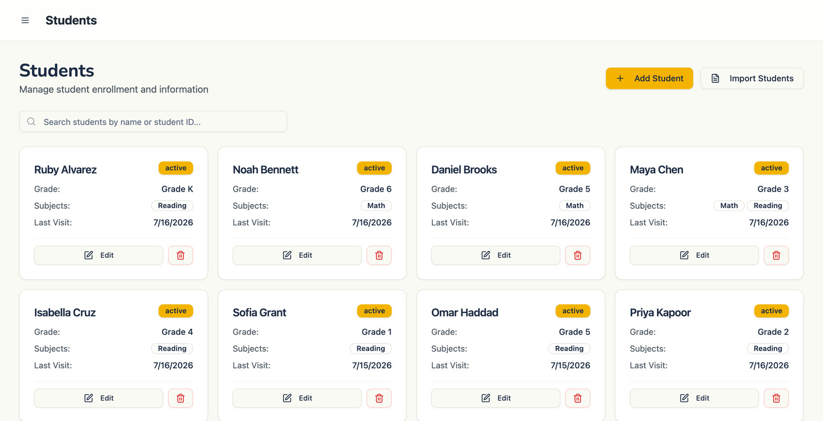Delete Priya Kapoor using trash icon

[776, 398]
